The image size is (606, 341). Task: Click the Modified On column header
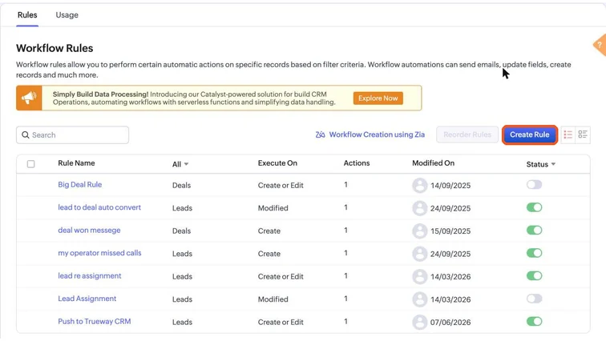(x=433, y=163)
